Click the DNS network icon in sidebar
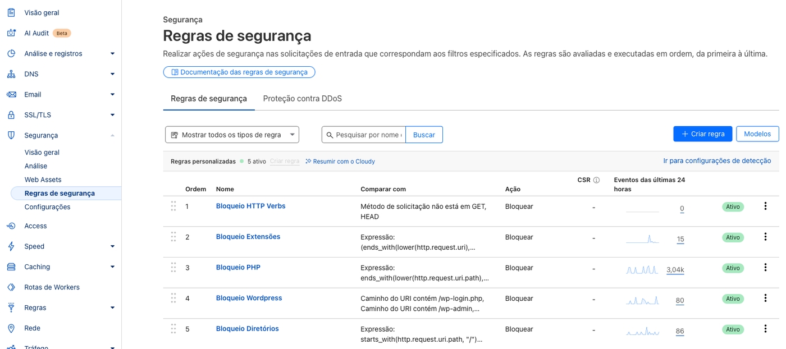The height and width of the screenshot is (349, 786). (x=11, y=74)
